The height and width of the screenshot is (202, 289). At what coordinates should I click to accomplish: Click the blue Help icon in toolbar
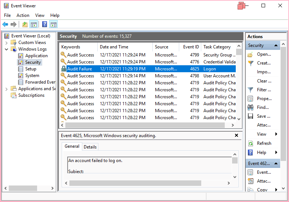point(44,25)
